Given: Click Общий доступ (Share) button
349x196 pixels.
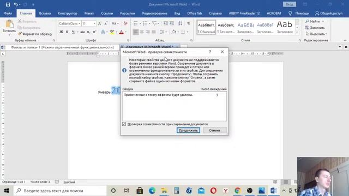Looking at the screenshot, I should pyautogui.click(x=329, y=13).
